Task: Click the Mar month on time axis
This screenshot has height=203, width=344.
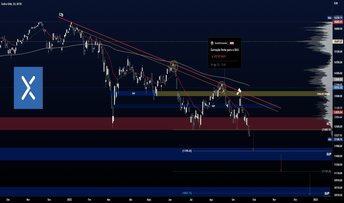Action: click(x=109, y=200)
